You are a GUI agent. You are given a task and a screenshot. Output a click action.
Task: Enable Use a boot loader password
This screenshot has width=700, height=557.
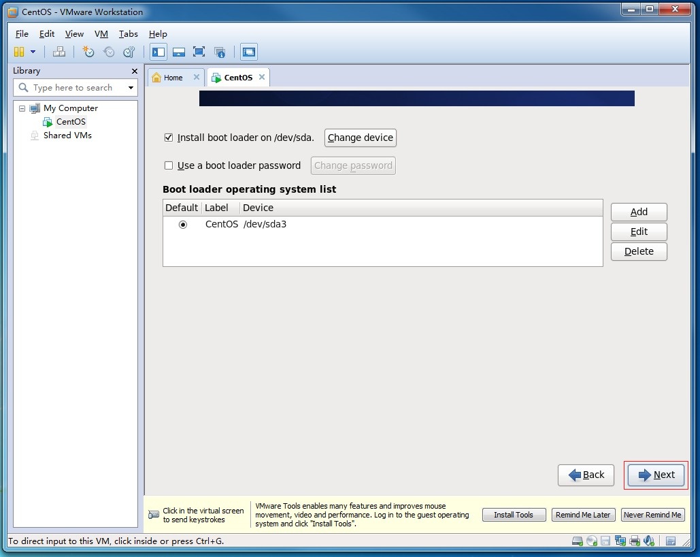pos(169,165)
